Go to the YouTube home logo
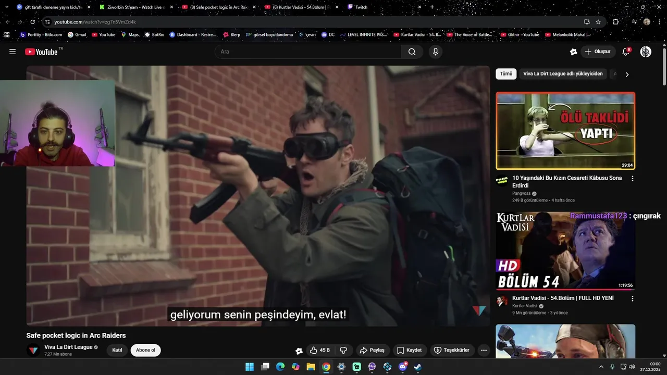 pyautogui.click(x=41, y=52)
